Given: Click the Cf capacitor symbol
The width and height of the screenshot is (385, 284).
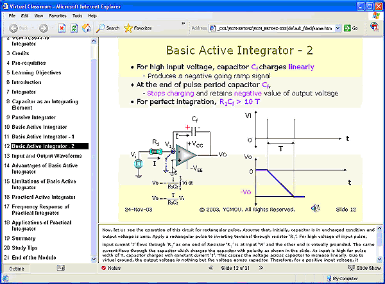Looking at the screenshot, I should (194, 131).
